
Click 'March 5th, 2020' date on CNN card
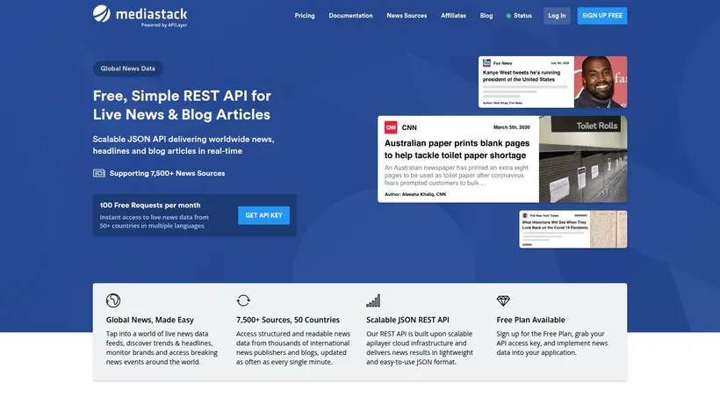click(x=512, y=127)
